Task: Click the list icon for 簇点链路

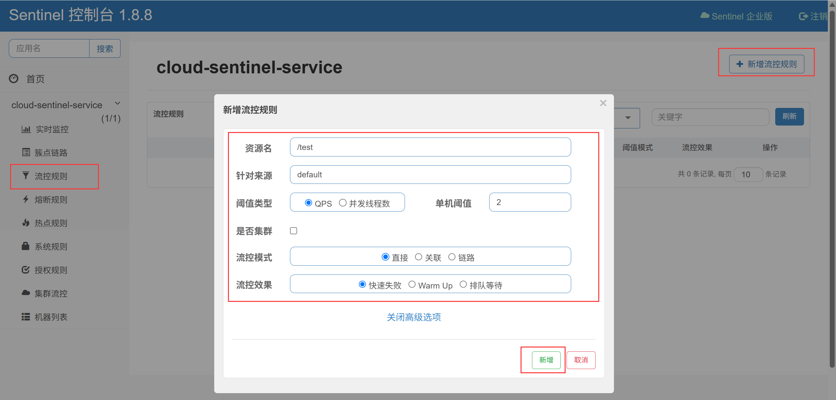Action: [x=26, y=153]
